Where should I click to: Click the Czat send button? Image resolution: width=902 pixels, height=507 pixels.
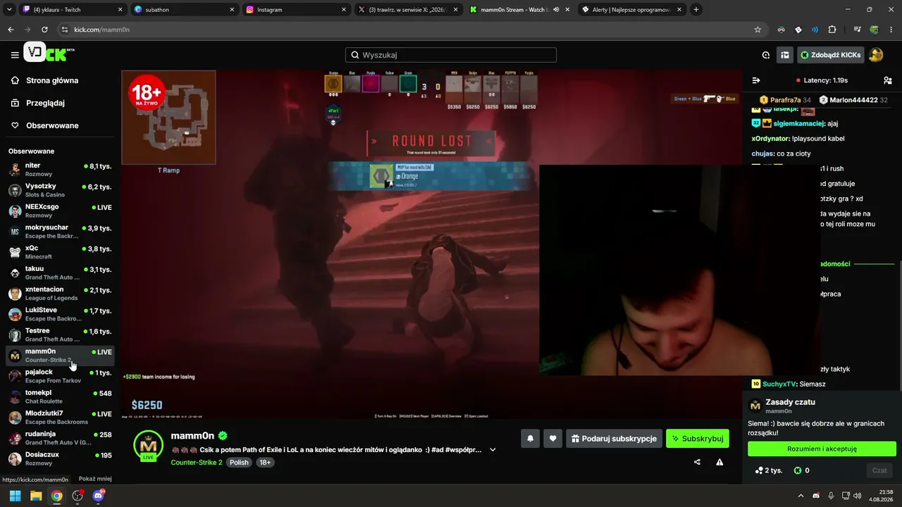point(879,470)
